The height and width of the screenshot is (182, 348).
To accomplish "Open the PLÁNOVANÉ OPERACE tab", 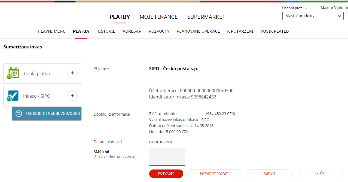I will tap(198, 31).
